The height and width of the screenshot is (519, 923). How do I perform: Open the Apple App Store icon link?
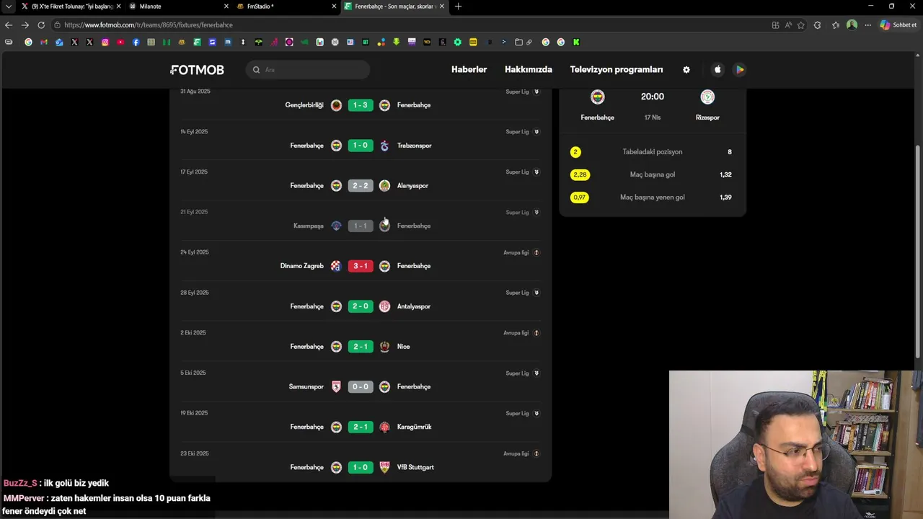tap(717, 70)
